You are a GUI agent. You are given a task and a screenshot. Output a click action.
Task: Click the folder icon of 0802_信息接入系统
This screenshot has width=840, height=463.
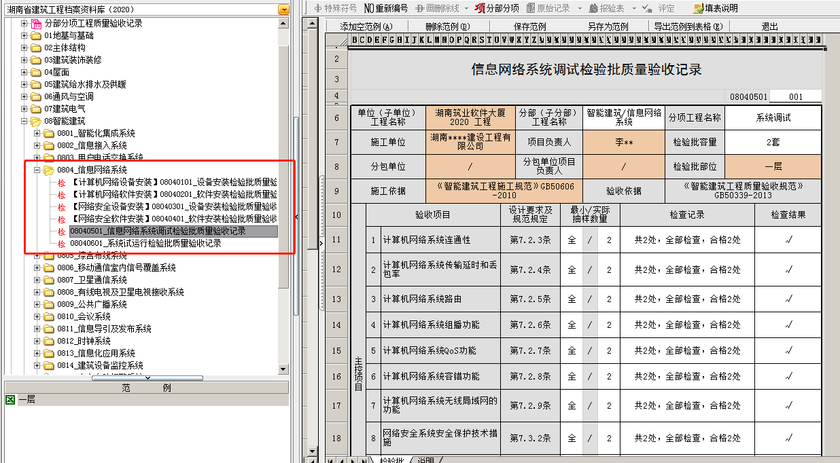click(49, 145)
